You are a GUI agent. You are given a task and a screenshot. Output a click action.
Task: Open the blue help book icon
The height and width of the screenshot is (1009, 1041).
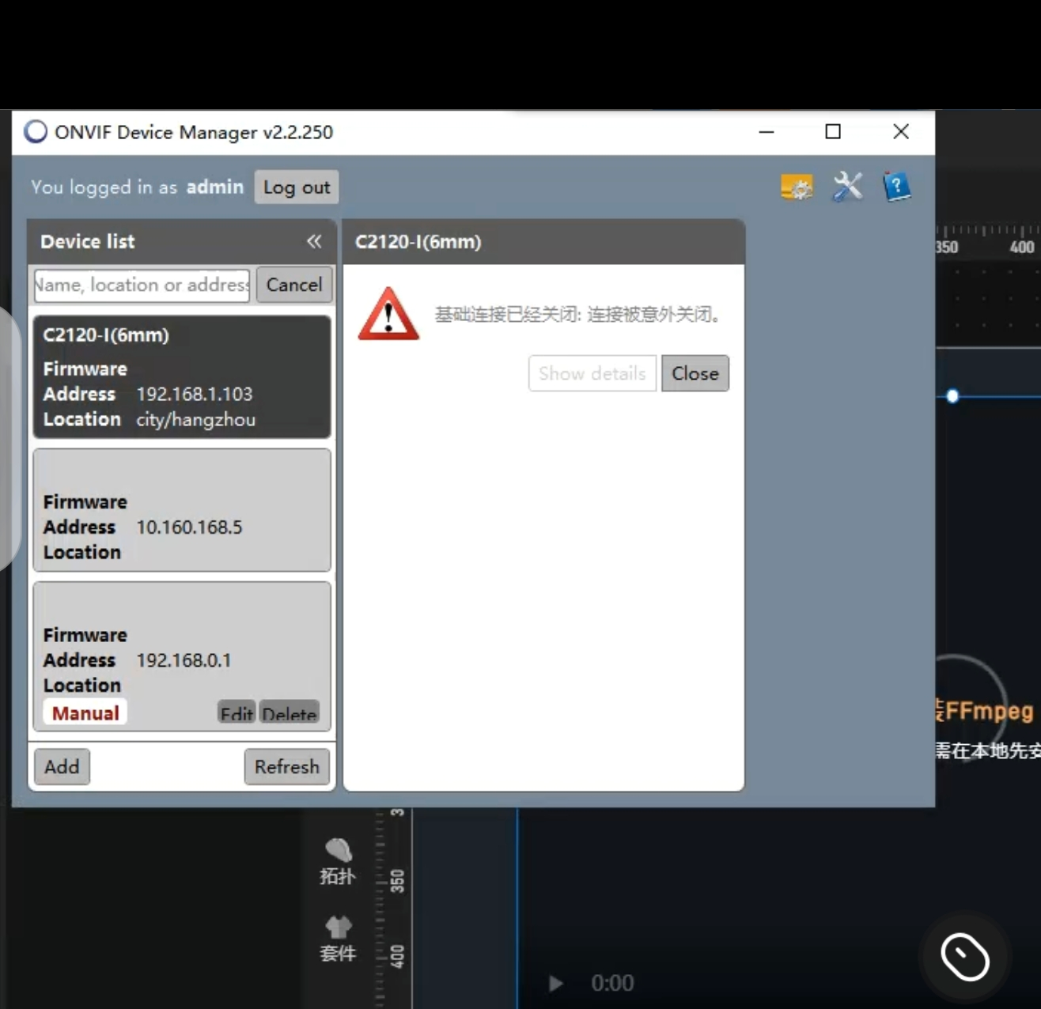[x=896, y=187]
